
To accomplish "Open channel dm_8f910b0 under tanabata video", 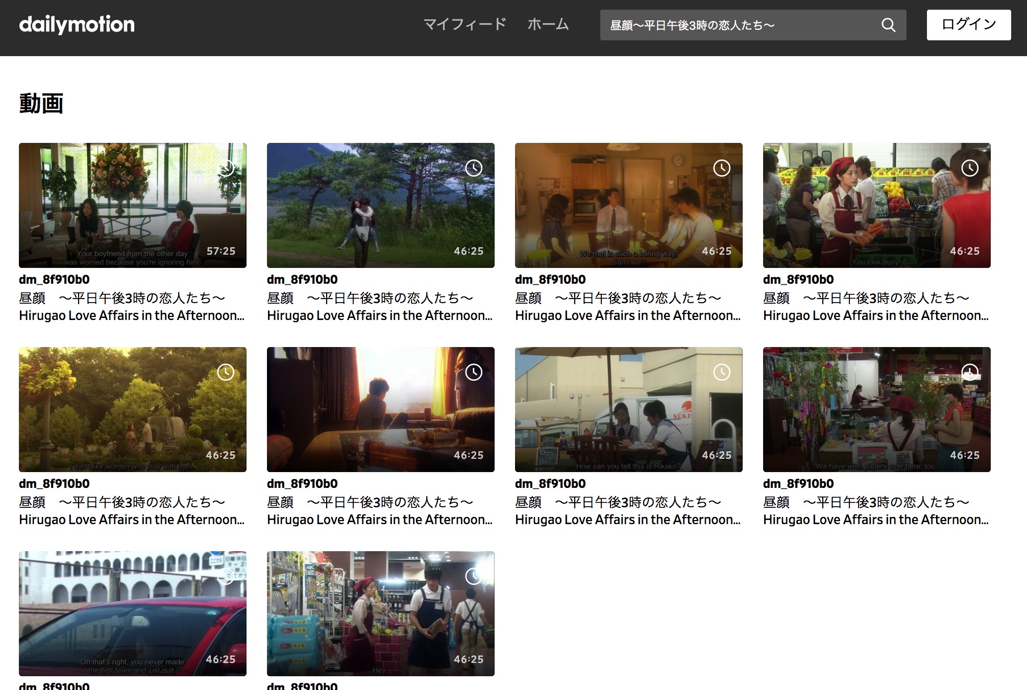I will [x=798, y=484].
